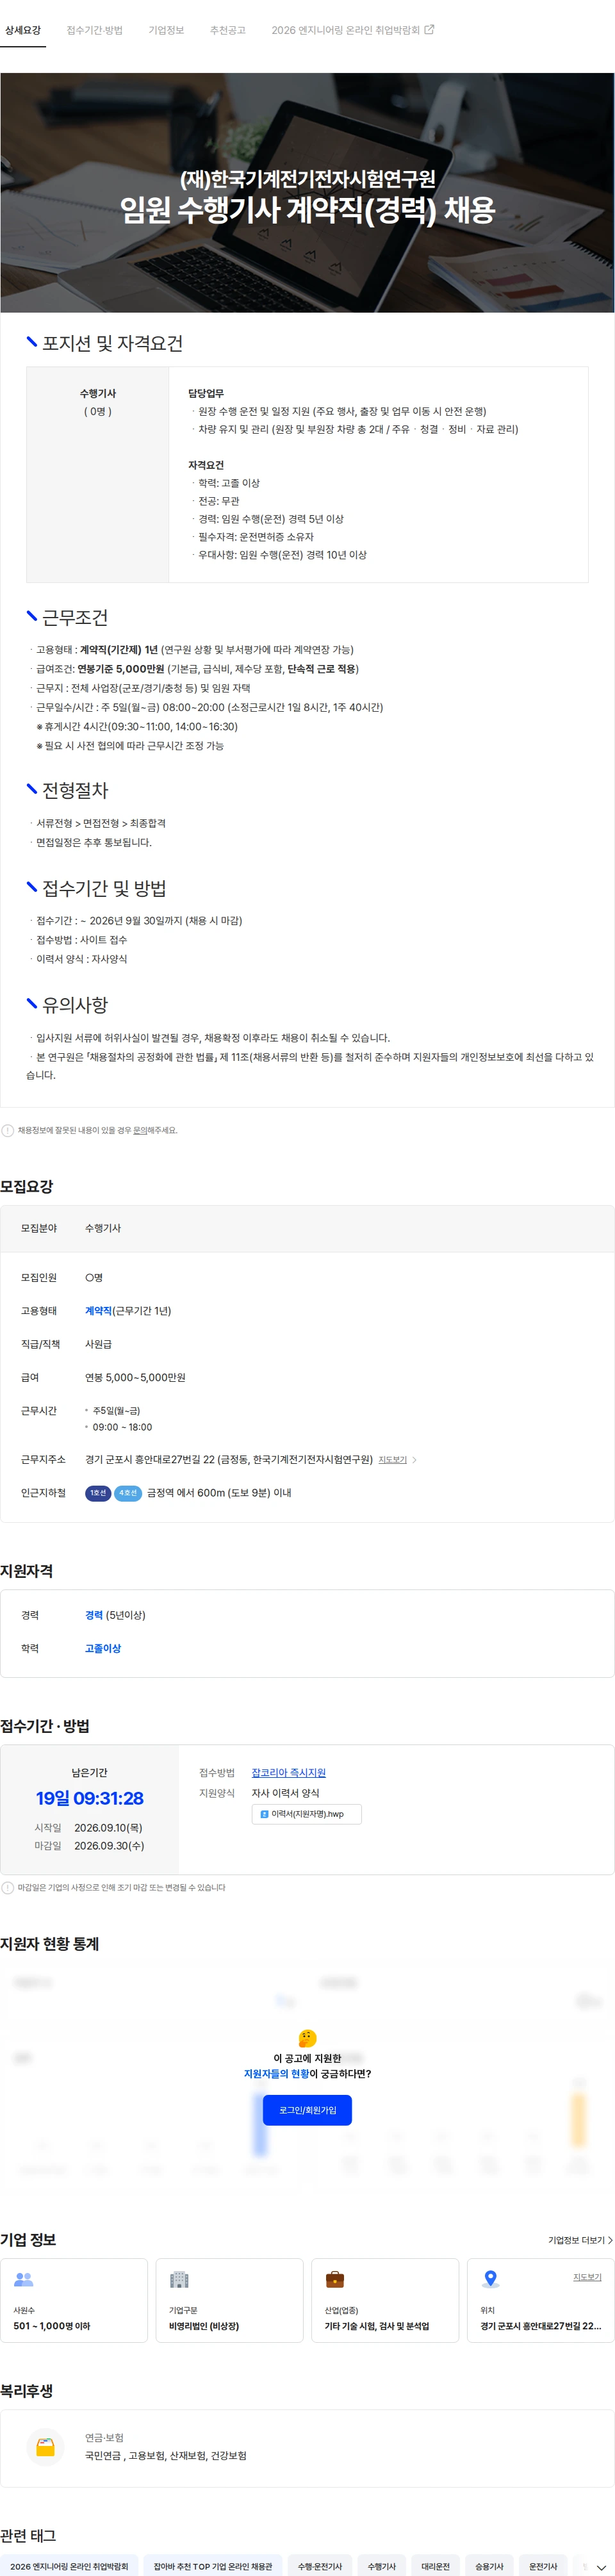Select the 수행기사 tag
The height and width of the screenshot is (2576, 615).
pos(382,2566)
